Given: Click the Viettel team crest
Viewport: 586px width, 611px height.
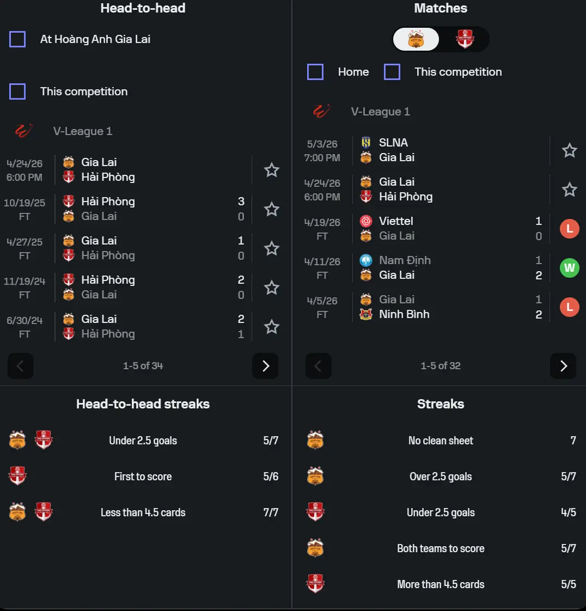Looking at the screenshot, I should point(366,221).
